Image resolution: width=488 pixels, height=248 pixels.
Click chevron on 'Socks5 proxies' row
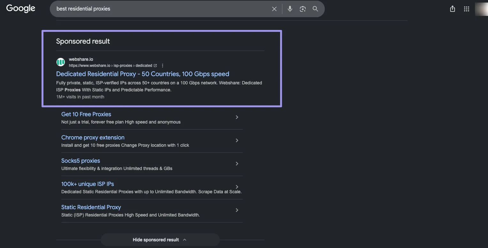pyautogui.click(x=237, y=164)
